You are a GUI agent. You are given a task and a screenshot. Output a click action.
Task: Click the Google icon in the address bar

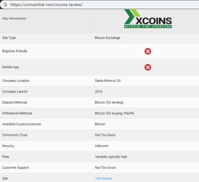(5, 5)
